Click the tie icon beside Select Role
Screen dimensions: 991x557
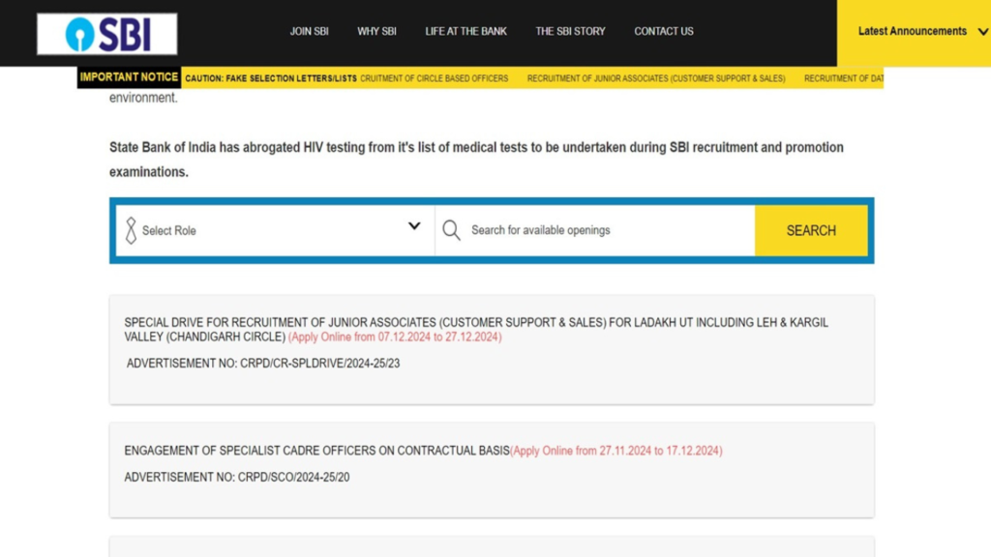coord(131,230)
